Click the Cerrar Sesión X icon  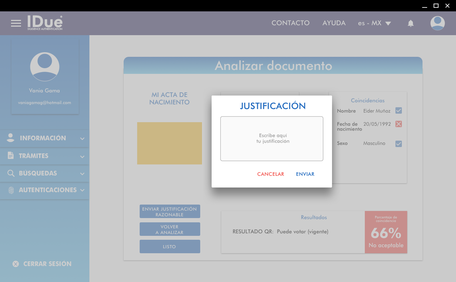16,264
